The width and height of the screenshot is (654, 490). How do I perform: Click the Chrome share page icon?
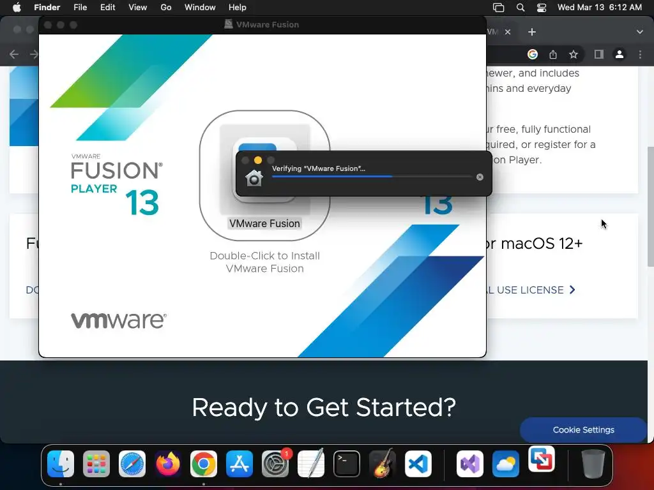[x=553, y=54]
